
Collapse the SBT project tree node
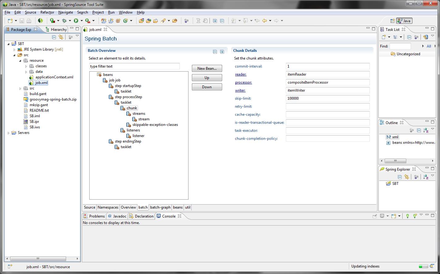tap(9, 44)
